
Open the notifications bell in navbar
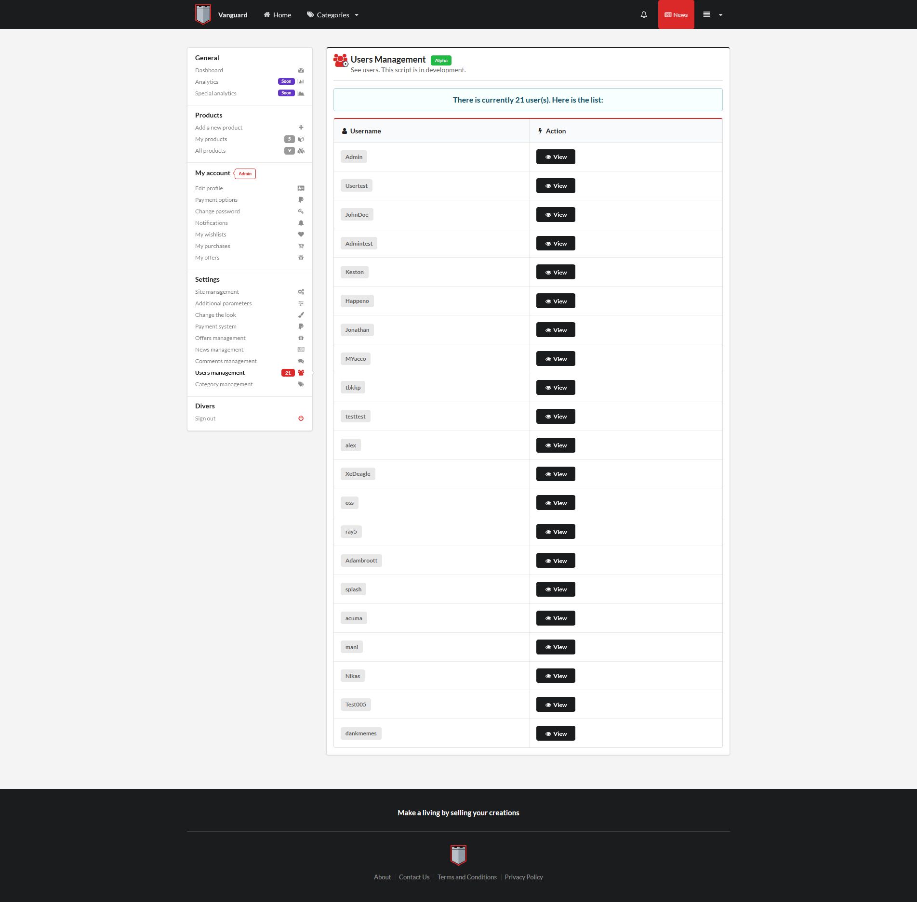click(x=644, y=15)
